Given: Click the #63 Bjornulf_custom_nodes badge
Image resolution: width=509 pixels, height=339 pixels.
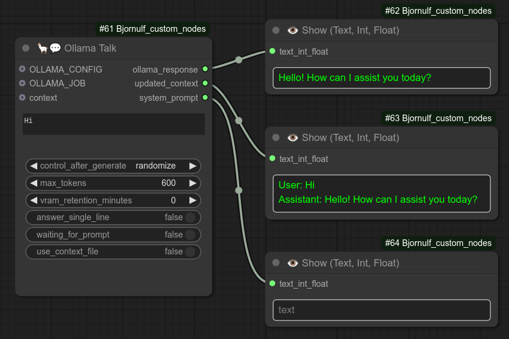Looking at the screenshot, I should (439, 118).
